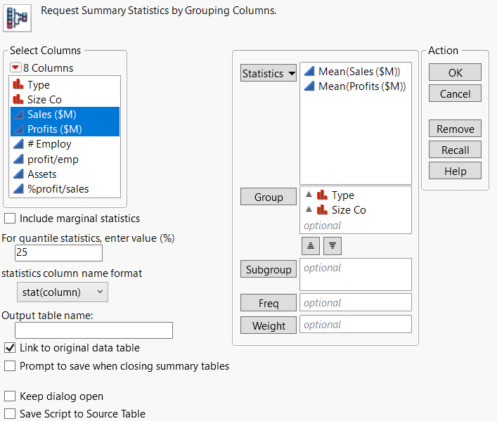
Task: Click the descending sort button under Group list
Action: (332, 245)
